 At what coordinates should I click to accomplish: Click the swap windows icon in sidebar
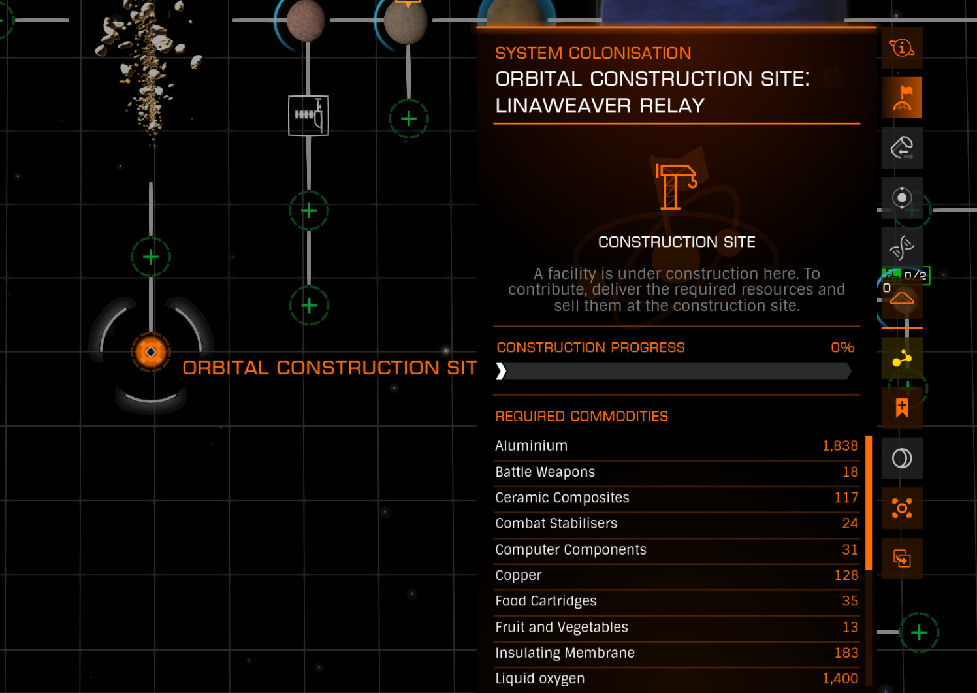[x=902, y=558]
